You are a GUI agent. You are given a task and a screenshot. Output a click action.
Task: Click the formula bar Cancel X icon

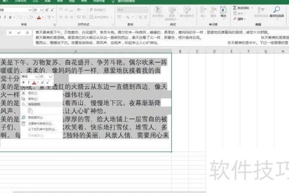(10, 33)
